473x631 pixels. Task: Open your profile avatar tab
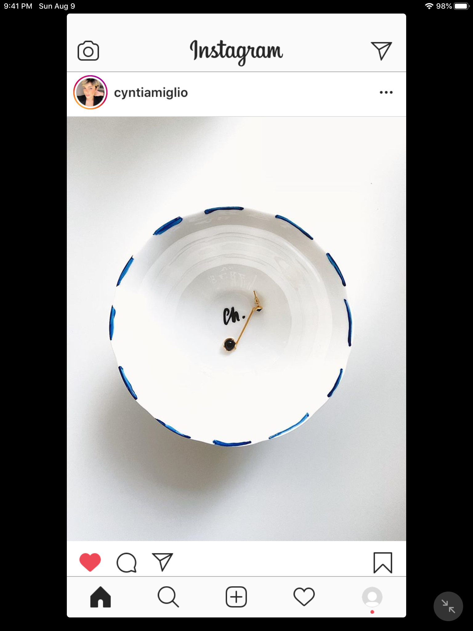[x=372, y=597]
